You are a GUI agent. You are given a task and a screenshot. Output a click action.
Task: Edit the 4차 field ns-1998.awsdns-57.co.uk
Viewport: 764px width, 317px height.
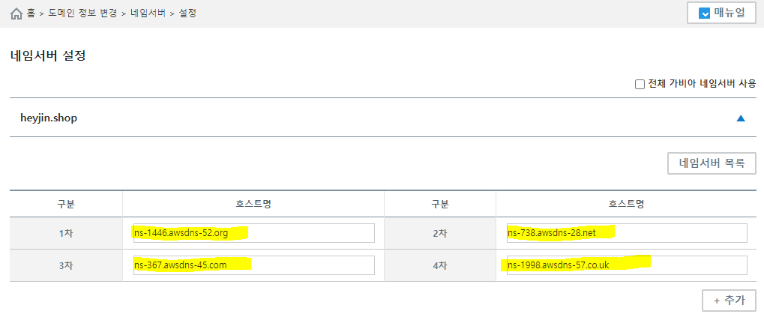point(627,265)
